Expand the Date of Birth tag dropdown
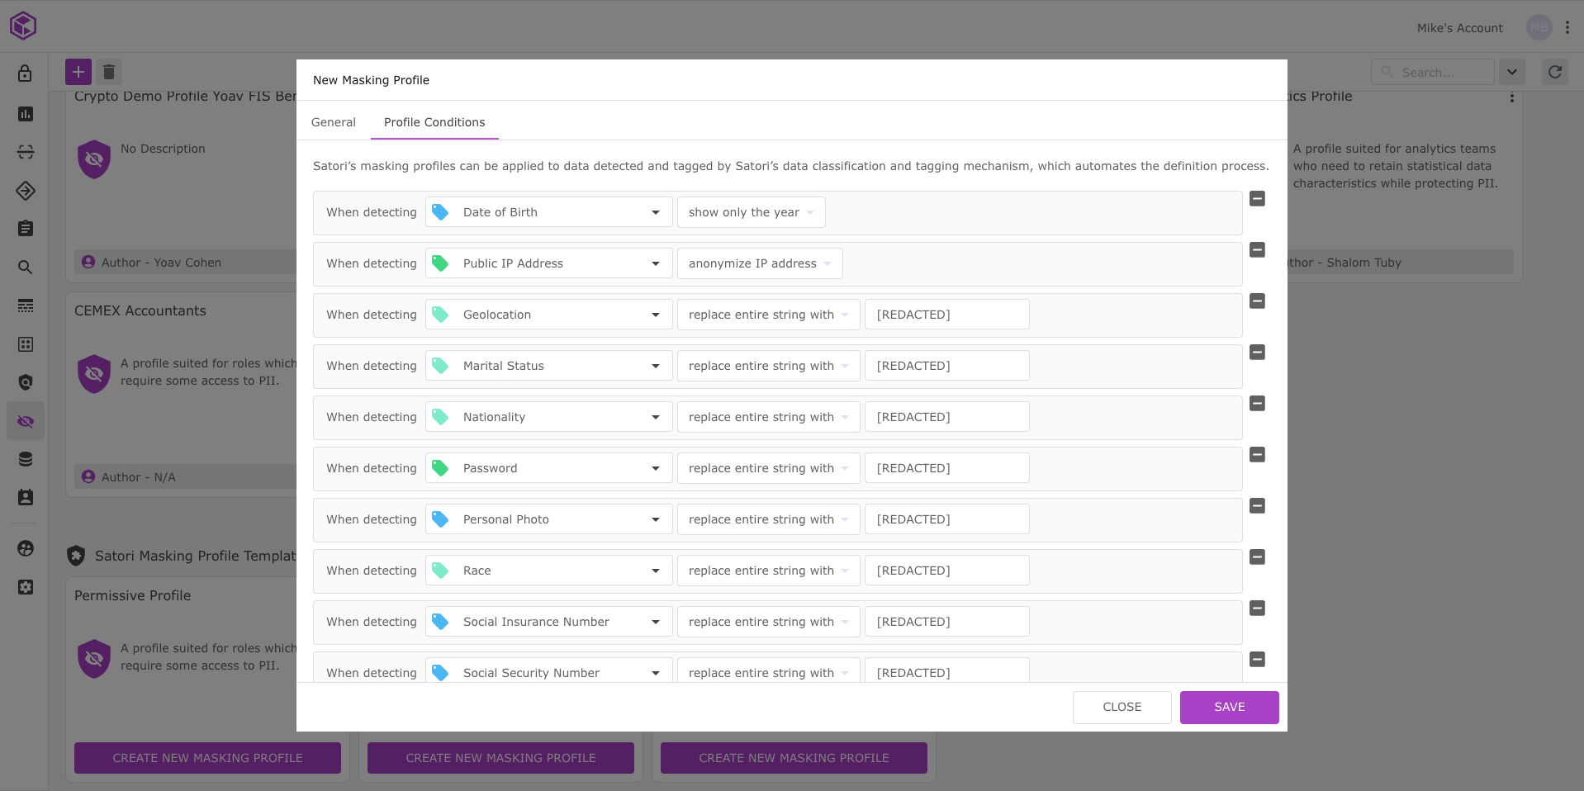This screenshot has height=791, width=1584. coord(655,212)
